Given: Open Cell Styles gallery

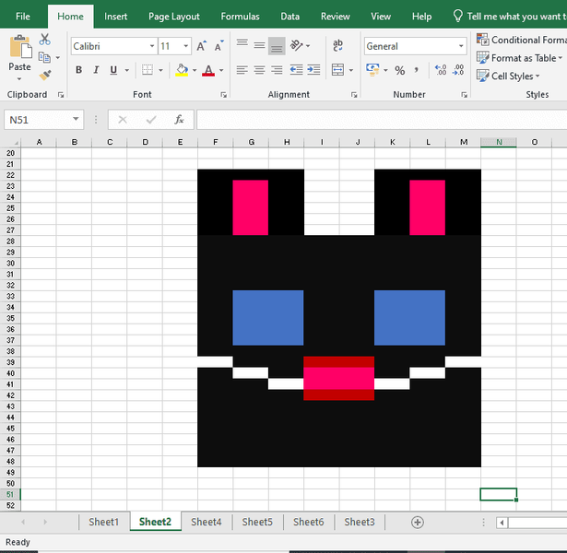Looking at the screenshot, I should (508, 76).
